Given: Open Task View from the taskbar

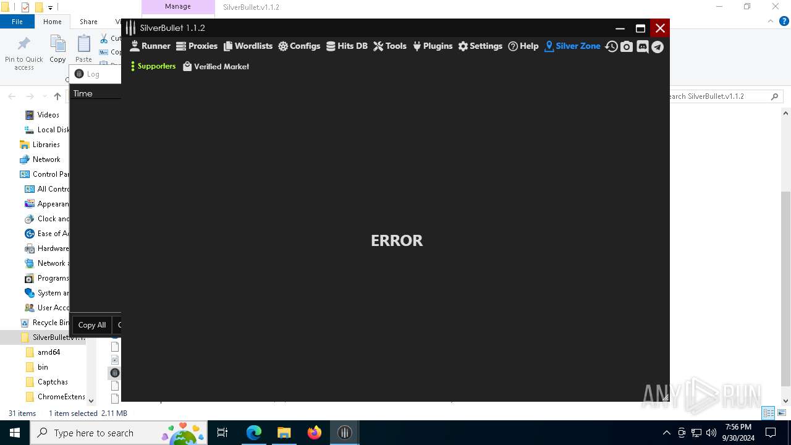Looking at the screenshot, I should tap(222, 433).
